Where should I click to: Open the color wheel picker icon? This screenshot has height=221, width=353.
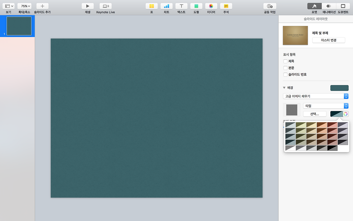click(x=346, y=114)
